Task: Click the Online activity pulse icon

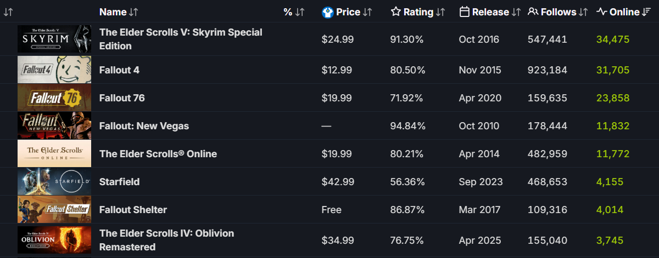Action: click(601, 12)
